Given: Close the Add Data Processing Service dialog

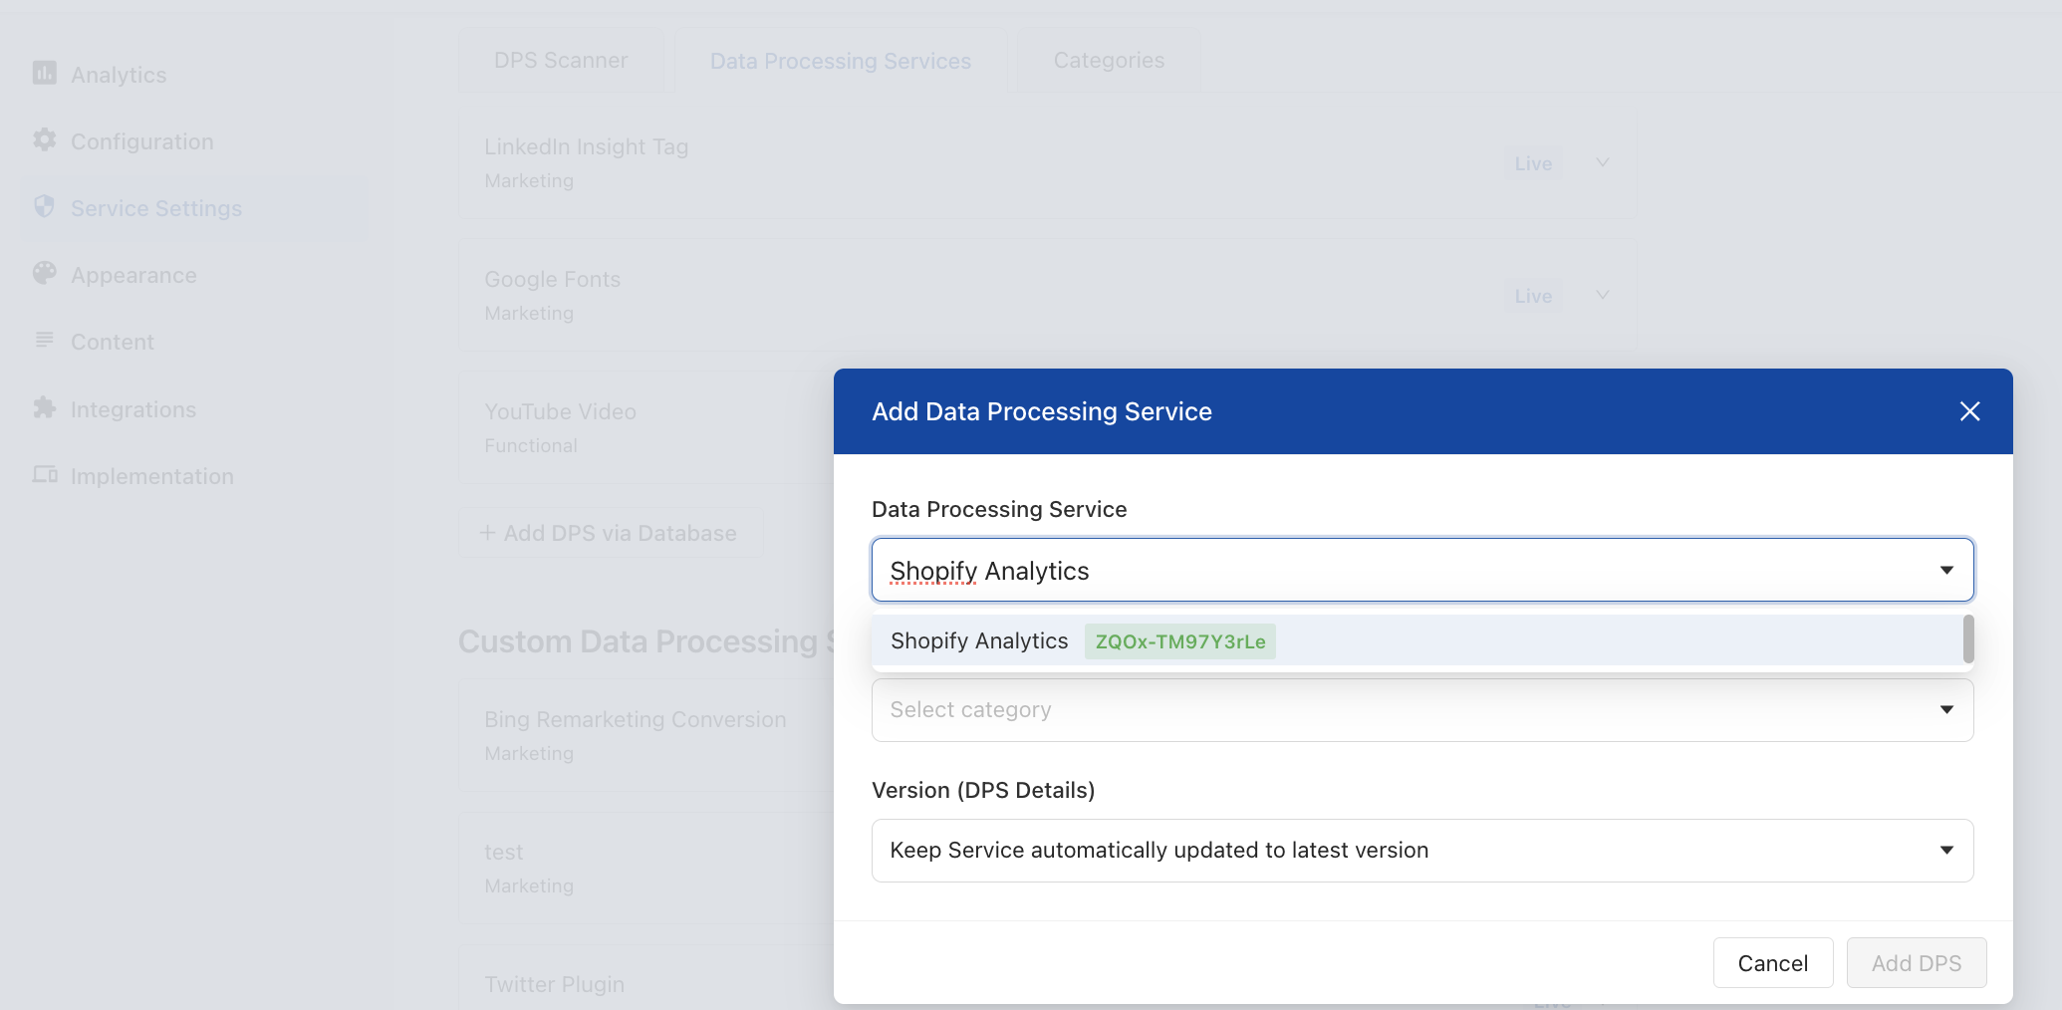Looking at the screenshot, I should pos(1969,411).
